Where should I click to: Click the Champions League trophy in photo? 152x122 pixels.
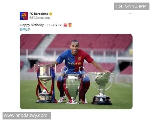tap(73, 85)
